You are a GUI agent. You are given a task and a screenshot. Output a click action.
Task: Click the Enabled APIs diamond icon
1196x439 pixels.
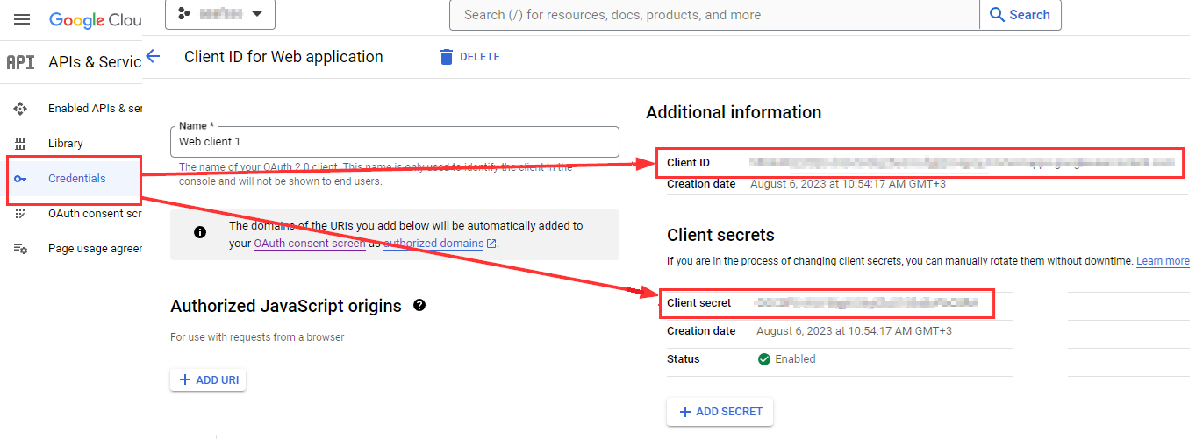(20, 109)
